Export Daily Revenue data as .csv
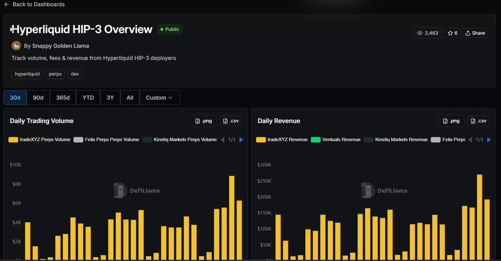 click(x=478, y=121)
